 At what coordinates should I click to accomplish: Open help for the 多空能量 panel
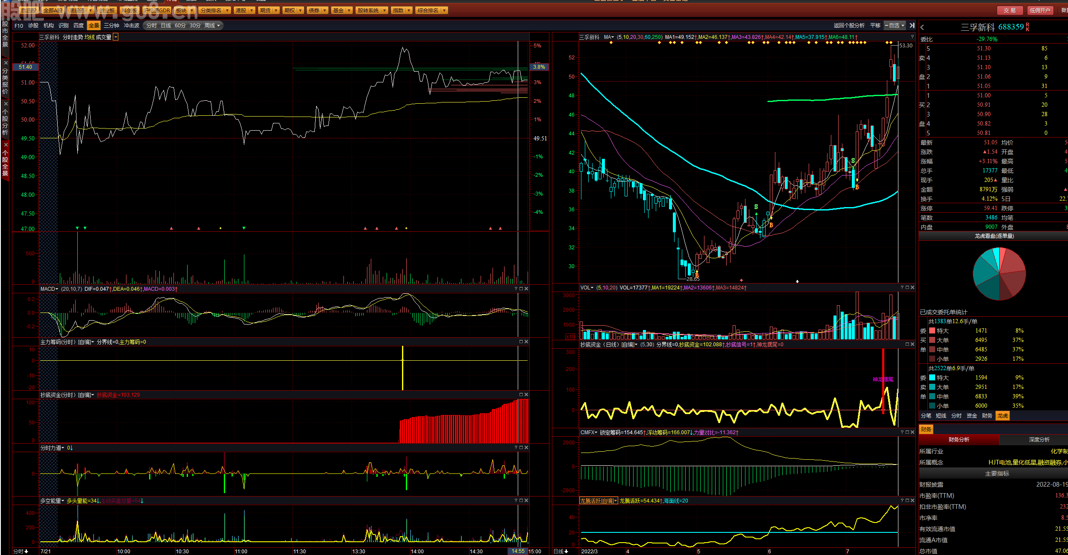pyautogui.click(x=516, y=500)
